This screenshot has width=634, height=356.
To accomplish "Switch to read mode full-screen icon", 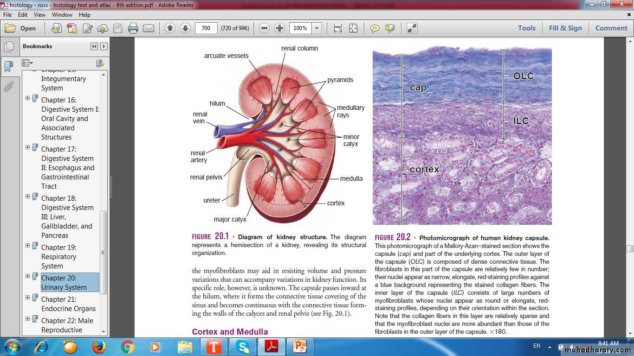I will [412, 28].
